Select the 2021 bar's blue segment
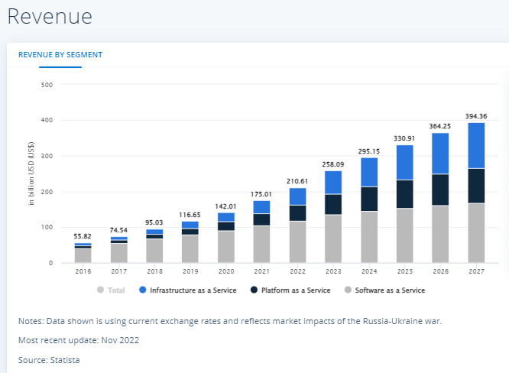This screenshot has height=373, width=509. tap(261, 207)
